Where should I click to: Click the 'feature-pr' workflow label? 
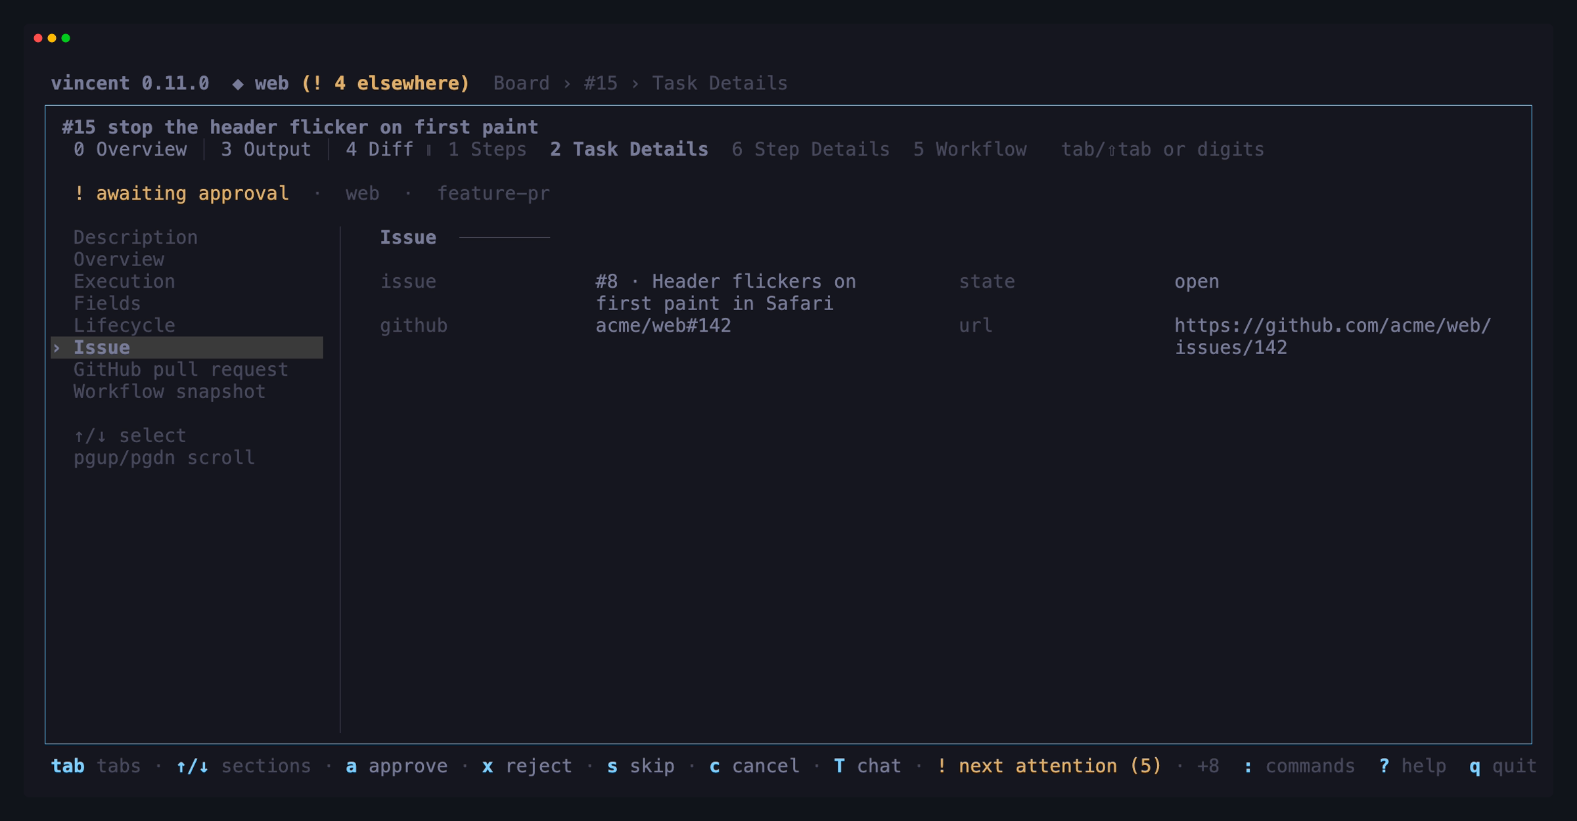pyautogui.click(x=493, y=193)
